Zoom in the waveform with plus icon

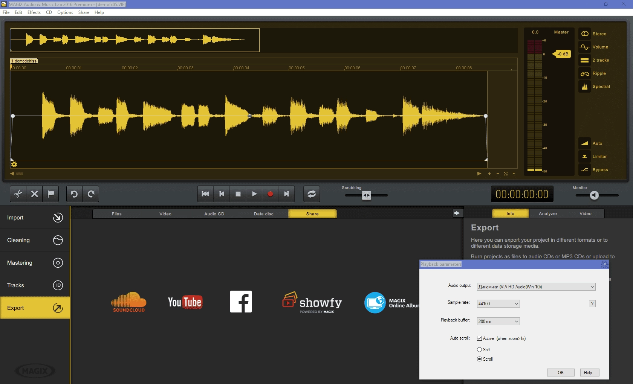(x=489, y=174)
